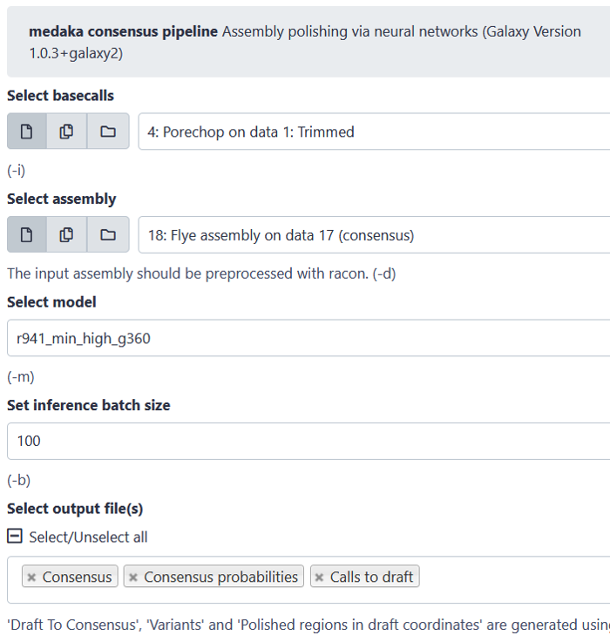Click the Consensus probabilities tag label
Viewport: 610px width, 642px height.
pyautogui.click(x=220, y=577)
